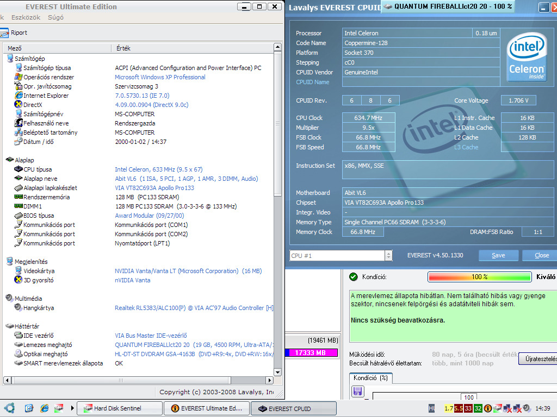The image size is (557, 417).
Task: Click the CPUID Name label link
Action: pos(313,82)
